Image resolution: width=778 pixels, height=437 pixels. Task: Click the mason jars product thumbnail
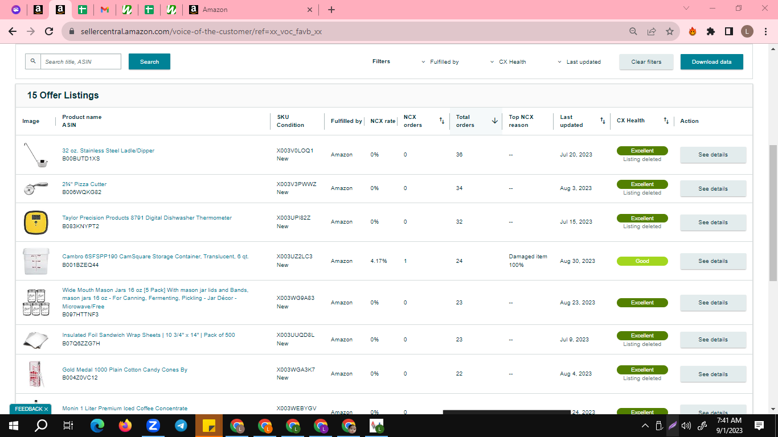(35, 303)
